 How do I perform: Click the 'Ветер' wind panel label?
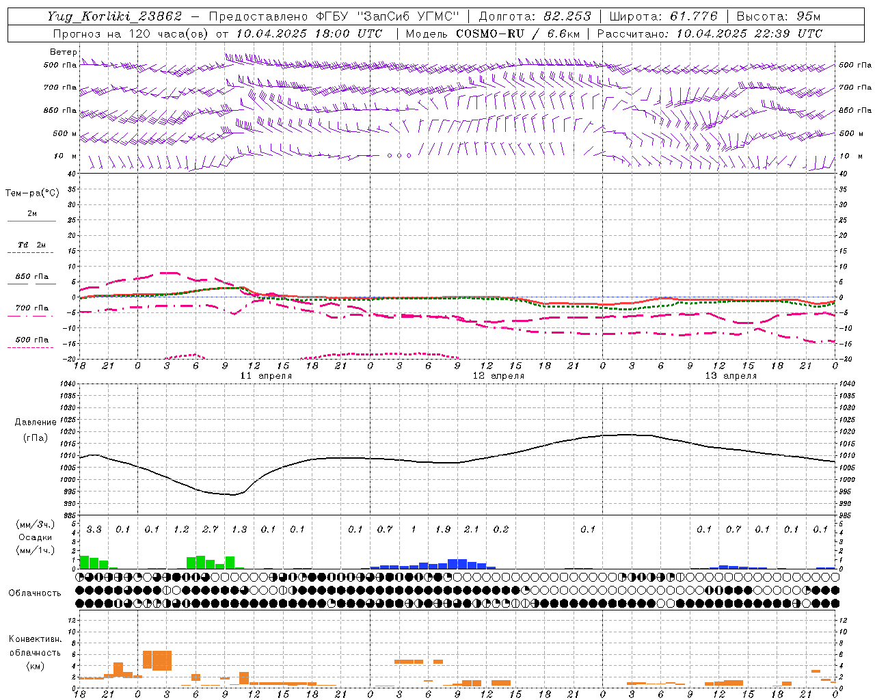(64, 52)
